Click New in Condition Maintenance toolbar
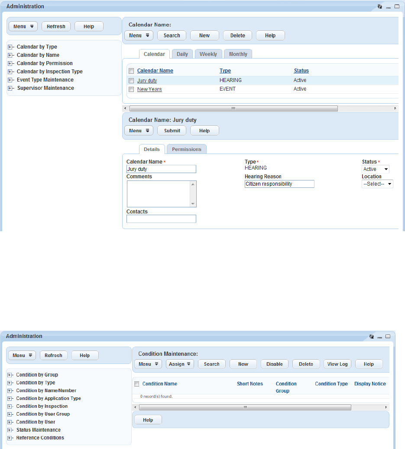The width and height of the screenshot is (405, 449). [x=243, y=364]
